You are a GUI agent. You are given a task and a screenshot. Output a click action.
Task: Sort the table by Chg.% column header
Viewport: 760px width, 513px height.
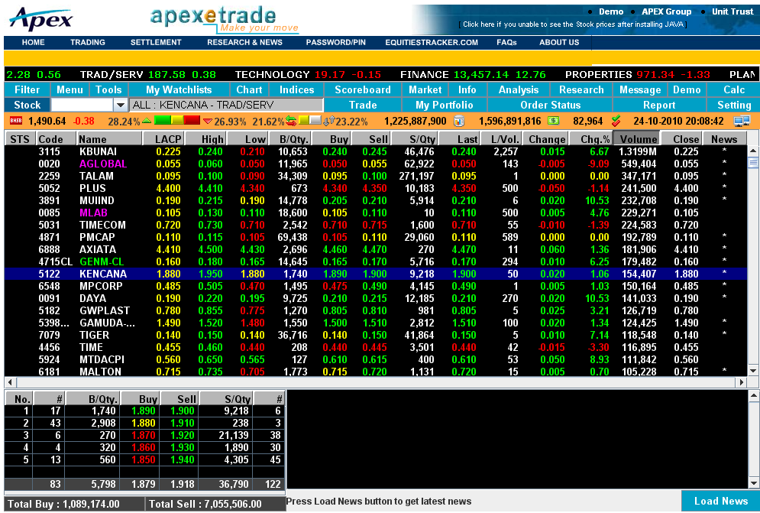click(595, 139)
